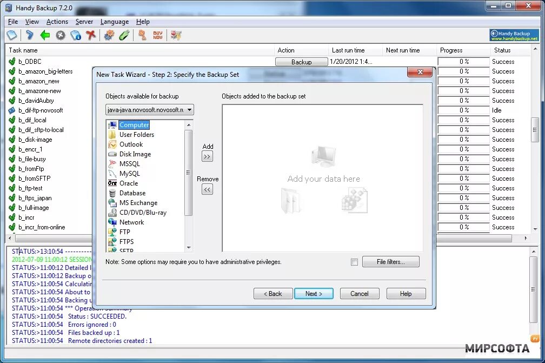This screenshot has width=545, height=363.
Task: Click the Handy Backup website logo banner
Action: pos(514,35)
